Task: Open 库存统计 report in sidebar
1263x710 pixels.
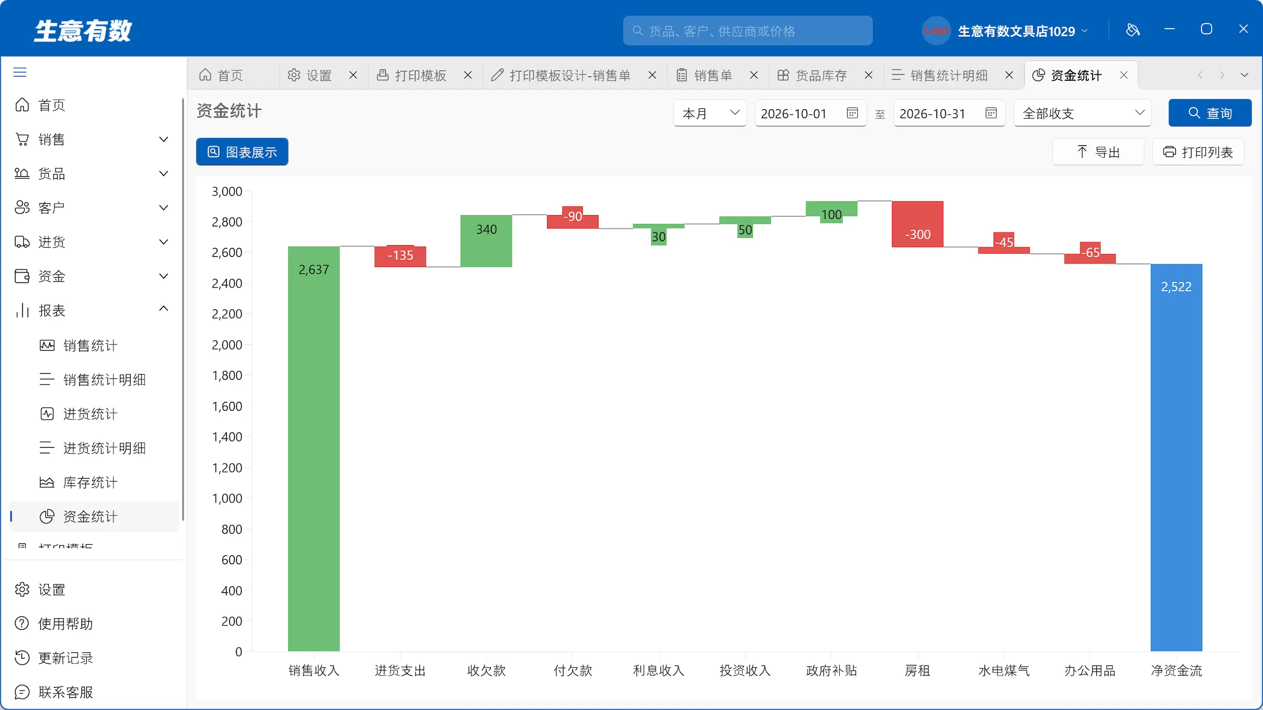Action: [94, 482]
